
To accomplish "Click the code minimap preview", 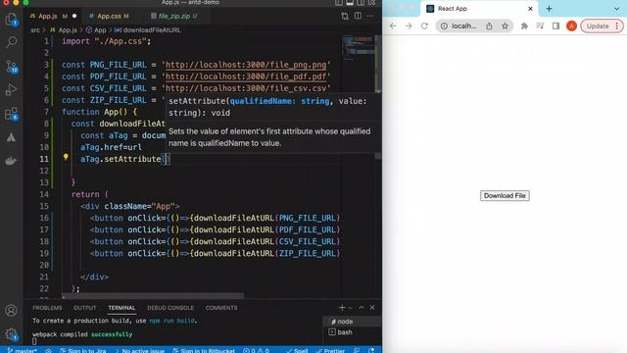I will point(359,48).
